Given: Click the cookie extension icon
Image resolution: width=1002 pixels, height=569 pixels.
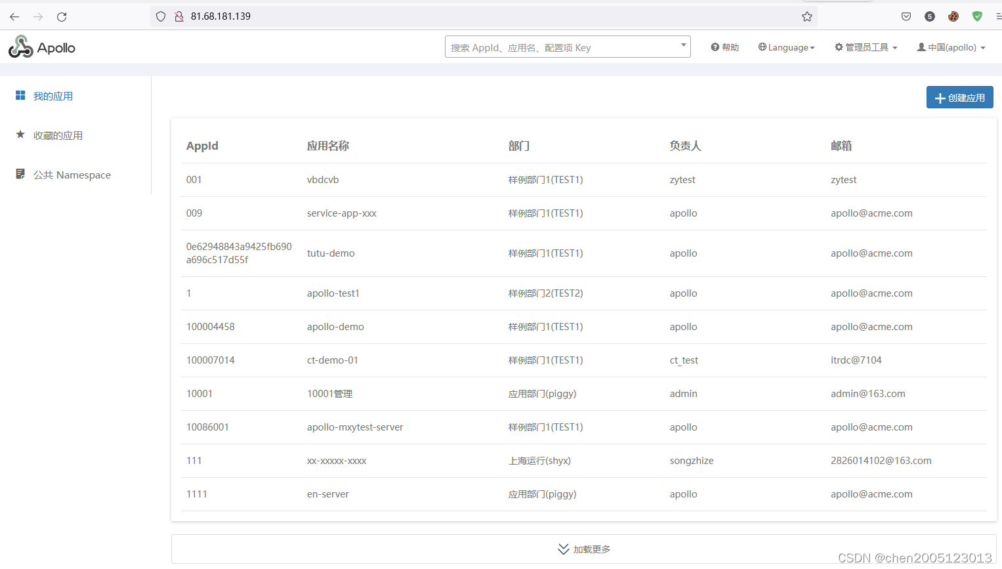Looking at the screenshot, I should pyautogui.click(x=953, y=16).
